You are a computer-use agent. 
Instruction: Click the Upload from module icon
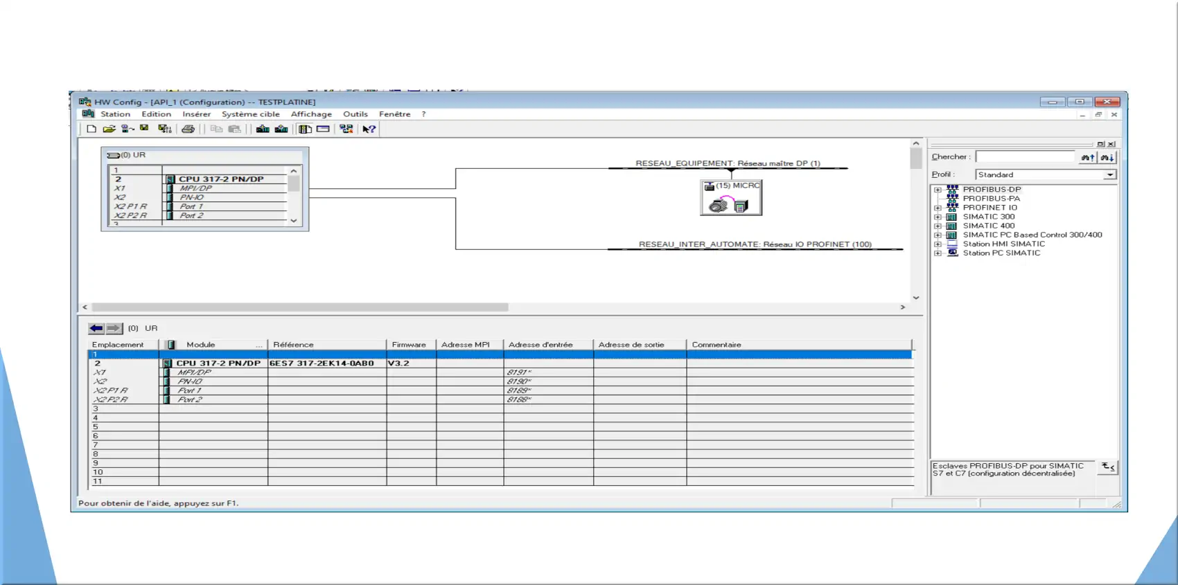(281, 129)
